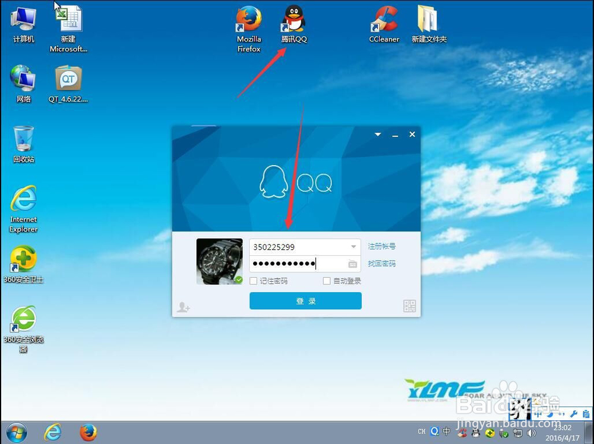
Task: Open CCleaner tray icon
Action: [462, 433]
